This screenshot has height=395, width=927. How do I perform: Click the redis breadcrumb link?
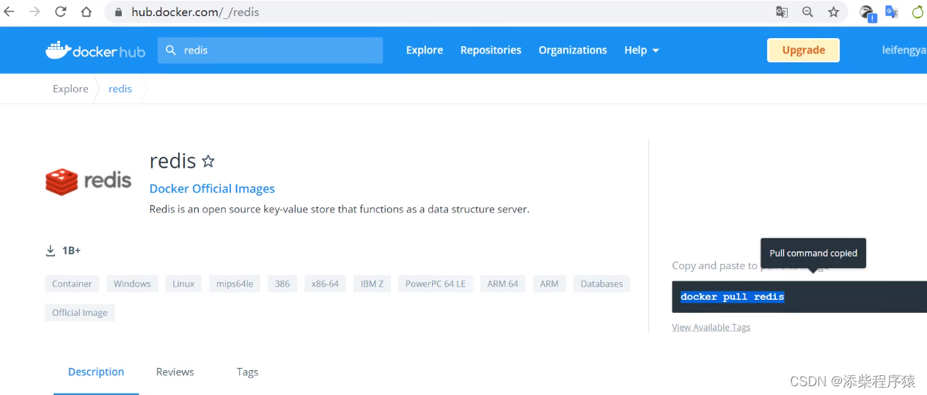[120, 89]
